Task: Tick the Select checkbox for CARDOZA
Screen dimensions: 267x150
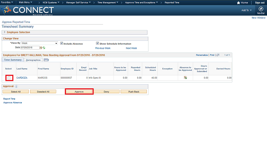Action: coord(9,78)
